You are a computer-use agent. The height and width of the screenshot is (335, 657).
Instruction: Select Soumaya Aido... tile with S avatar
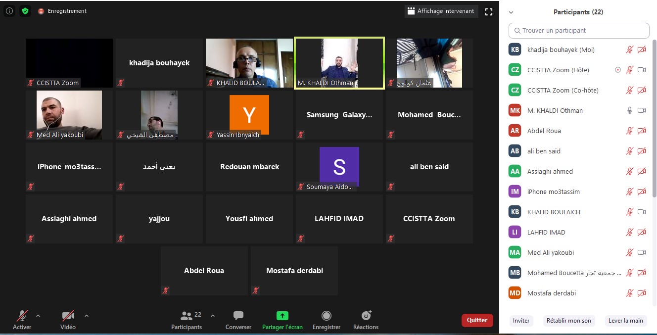click(x=339, y=167)
